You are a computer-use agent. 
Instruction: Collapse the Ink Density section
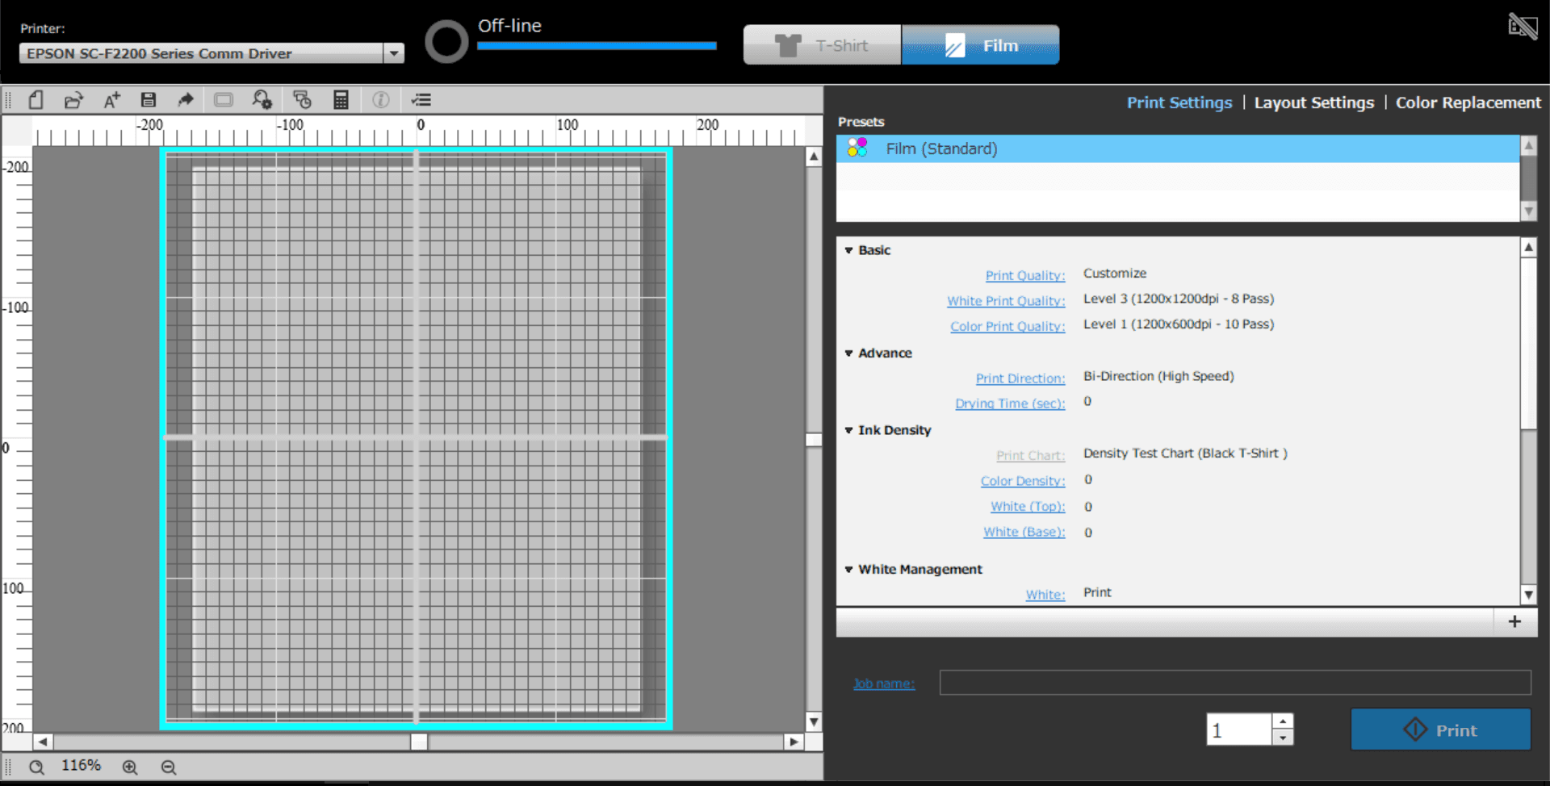[848, 431]
